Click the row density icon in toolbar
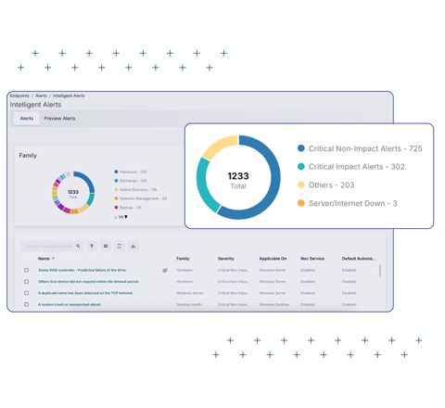 (x=120, y=246)
